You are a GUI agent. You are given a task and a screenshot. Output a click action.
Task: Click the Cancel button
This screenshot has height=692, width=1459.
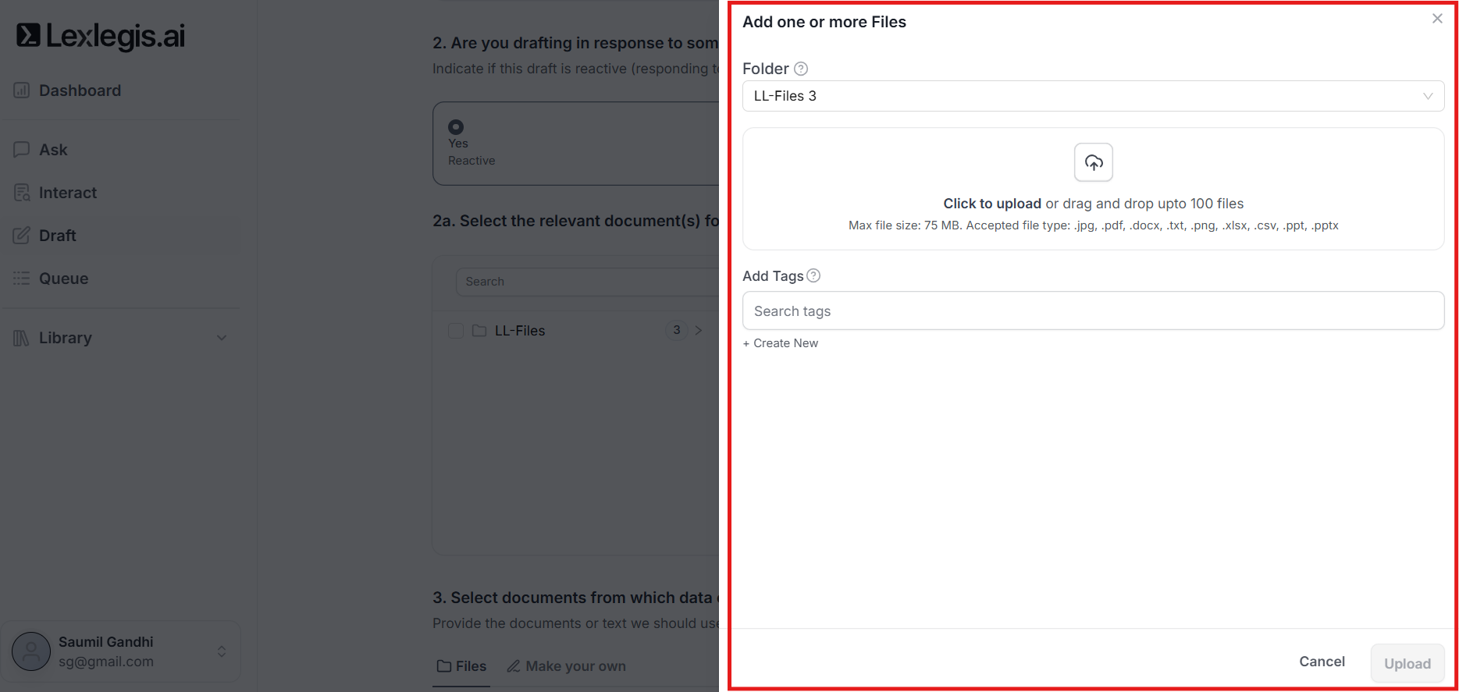click(x=1322, y=662)
